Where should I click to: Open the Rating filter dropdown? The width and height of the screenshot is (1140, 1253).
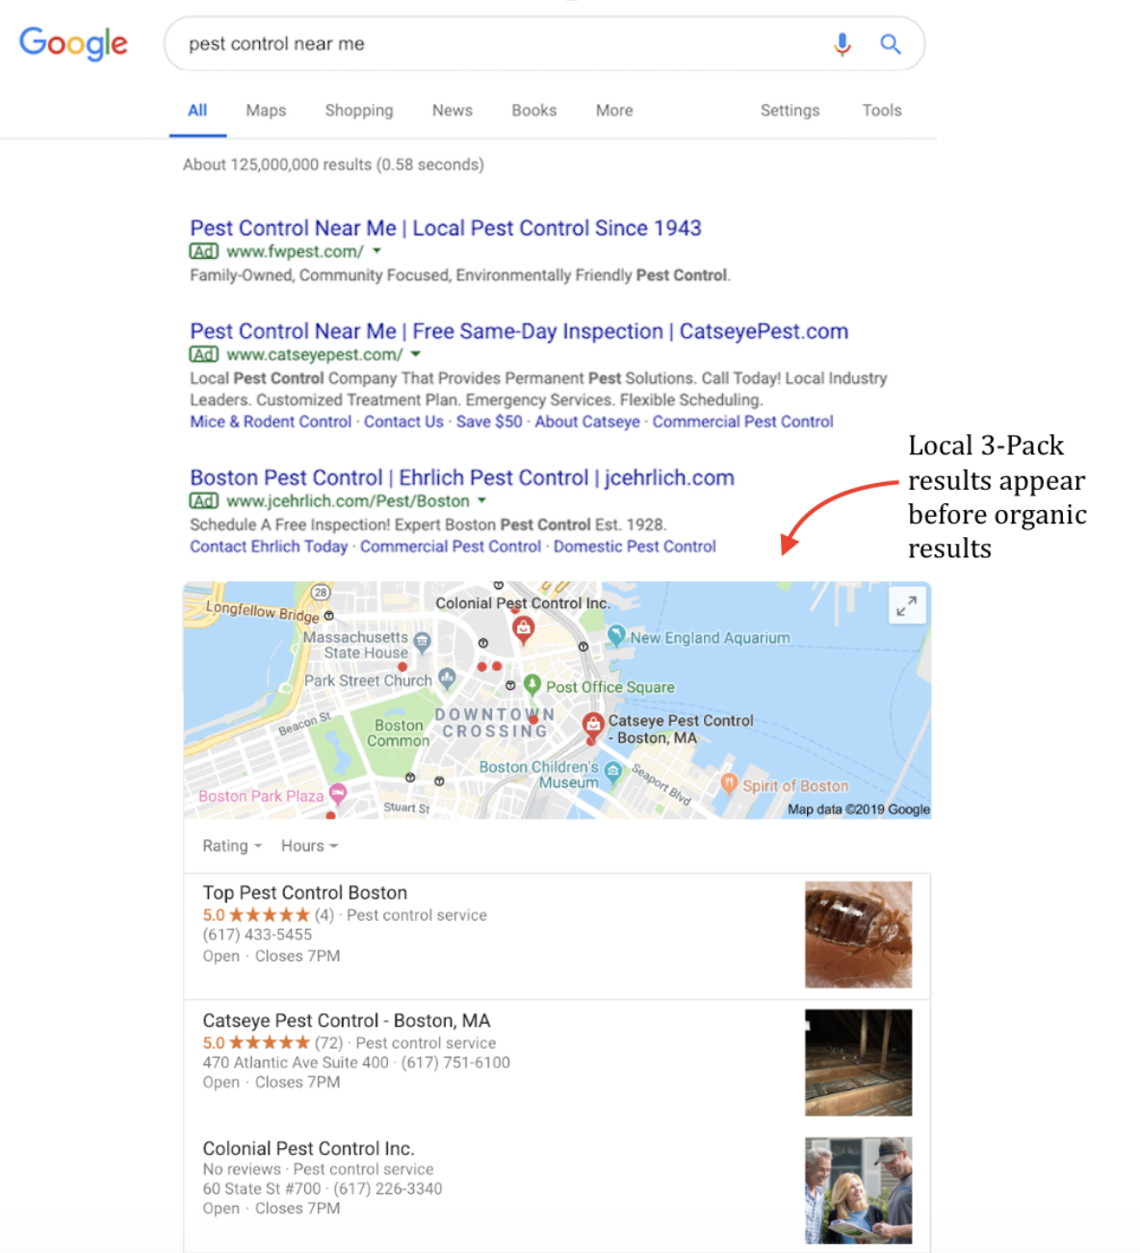pos(232,846)
